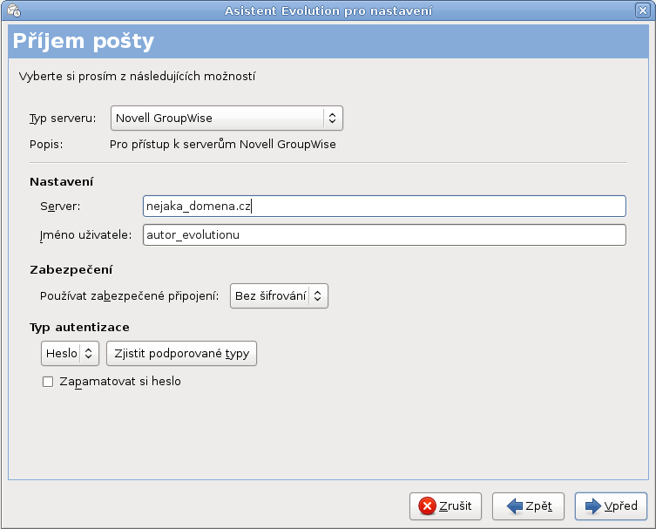Click the Příjem pošty heading
The width and height of the screenshot is (656, 529).
(84, 41)
